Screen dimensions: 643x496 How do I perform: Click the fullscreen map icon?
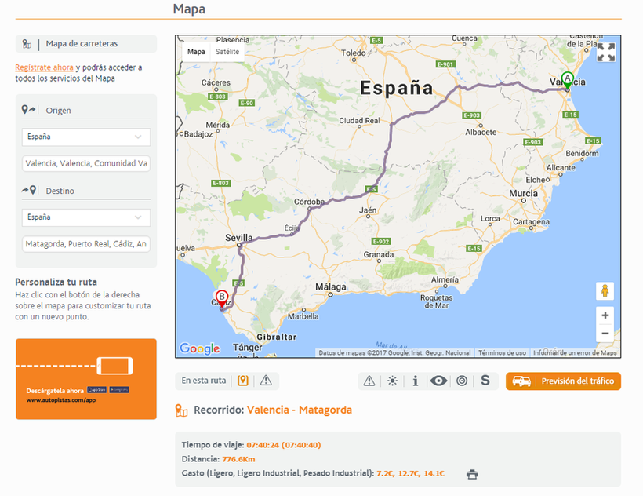605,53
